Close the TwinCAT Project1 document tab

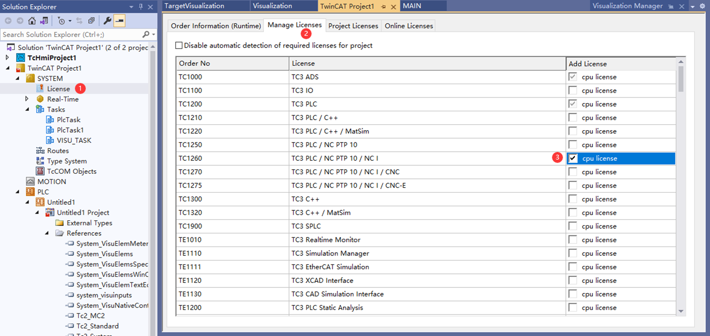tap(394, 7)
